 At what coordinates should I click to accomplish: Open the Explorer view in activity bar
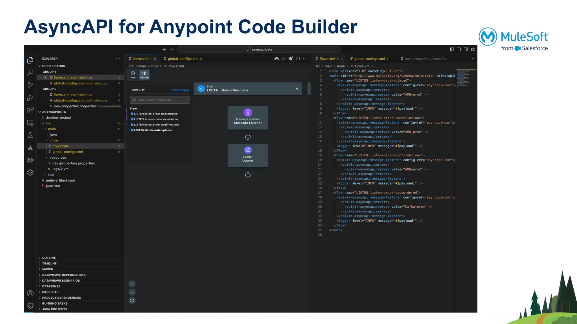(x=30, y=60)
